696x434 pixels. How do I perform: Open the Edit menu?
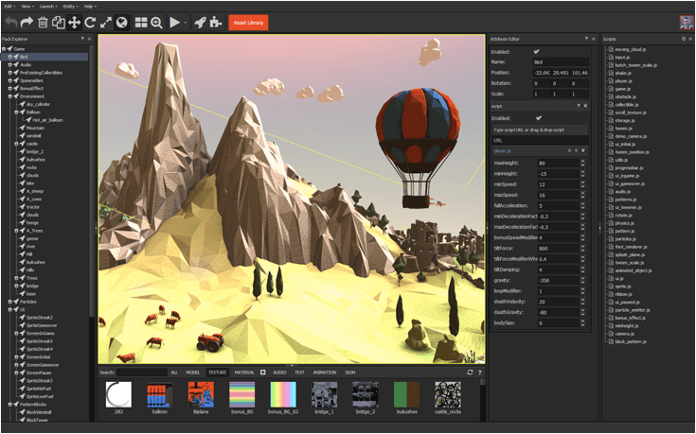pyautogui.click(x=9, y=7)
